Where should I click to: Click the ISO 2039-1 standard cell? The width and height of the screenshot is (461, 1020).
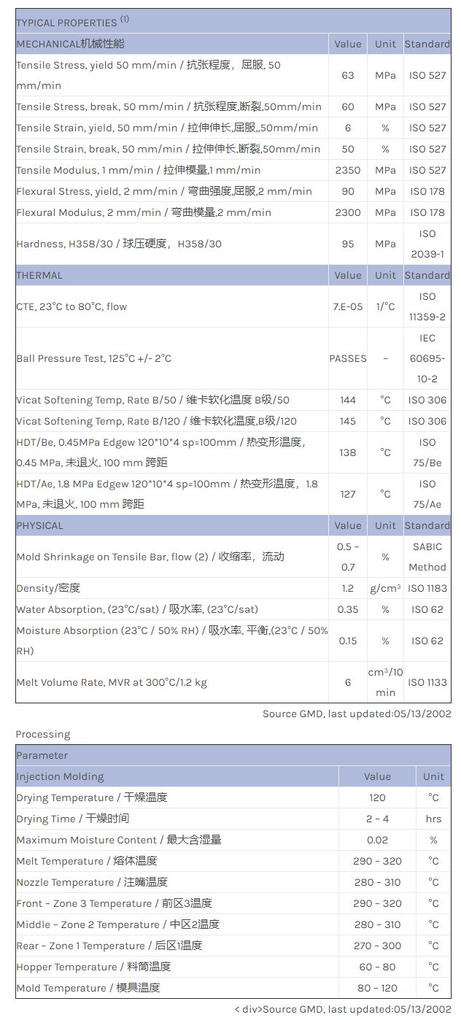(427, 244)
